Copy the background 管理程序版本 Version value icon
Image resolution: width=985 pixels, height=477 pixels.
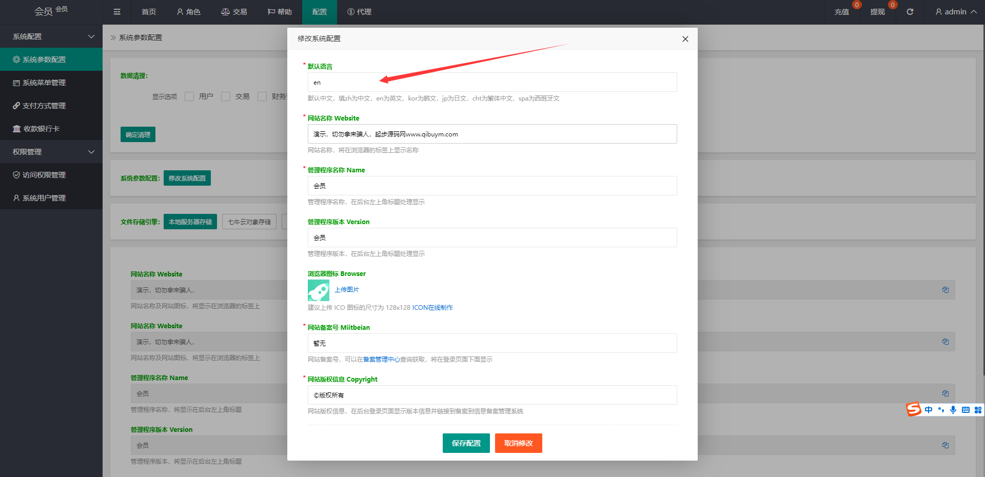[945, 445]
